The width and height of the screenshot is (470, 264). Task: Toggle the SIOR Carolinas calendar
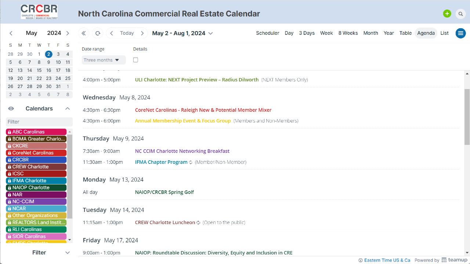[36, 236]
